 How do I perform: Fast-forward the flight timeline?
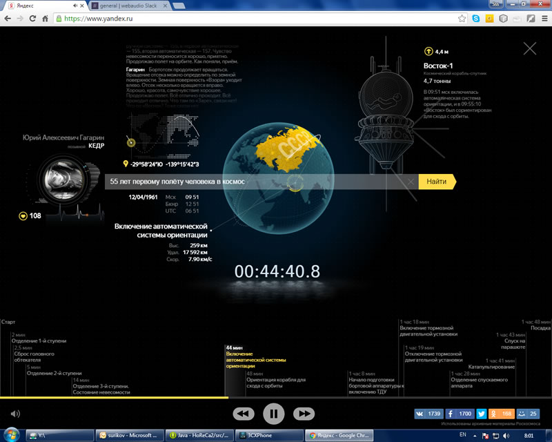pos(304,414)
